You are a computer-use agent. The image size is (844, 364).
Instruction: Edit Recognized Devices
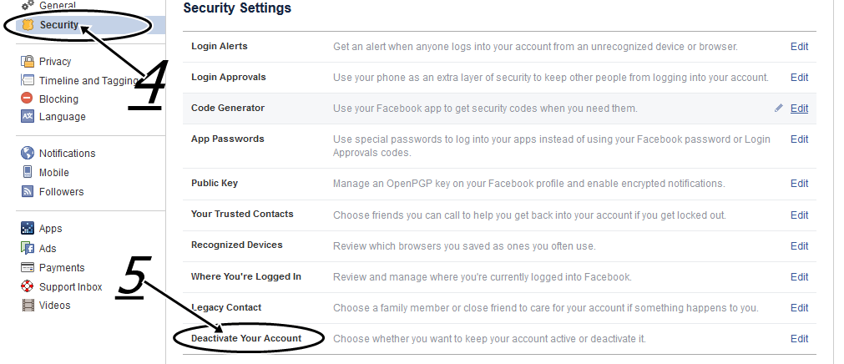click(x=799, y=245)
